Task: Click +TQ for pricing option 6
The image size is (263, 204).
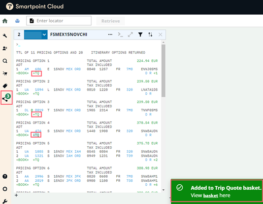Action: [x=36, y=185]
